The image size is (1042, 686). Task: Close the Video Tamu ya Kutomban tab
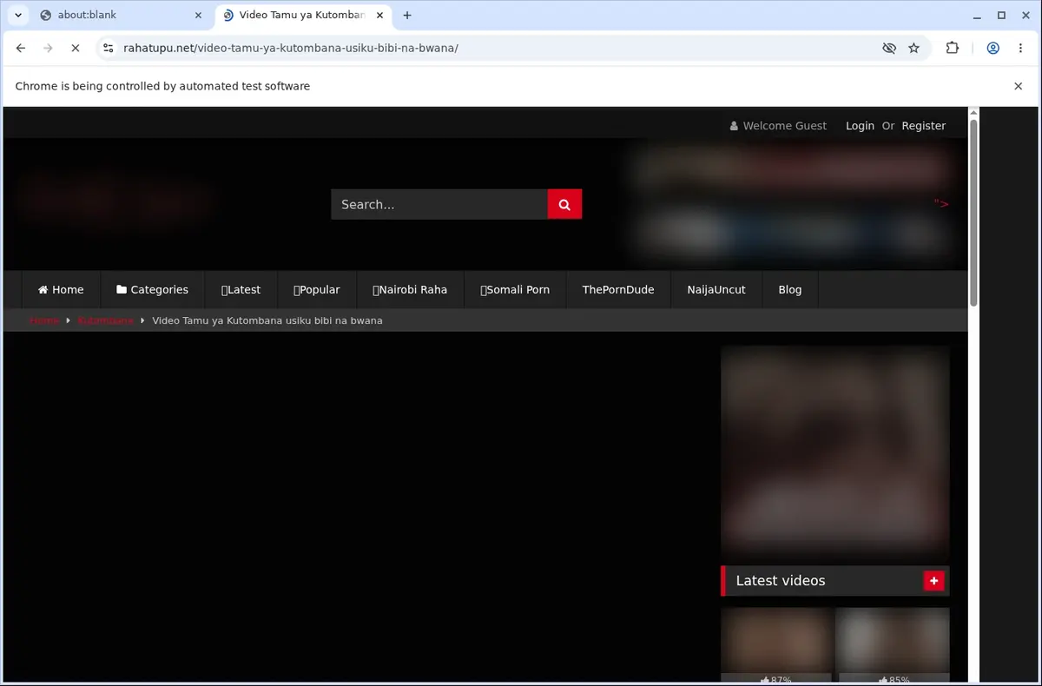click(380, 15)
